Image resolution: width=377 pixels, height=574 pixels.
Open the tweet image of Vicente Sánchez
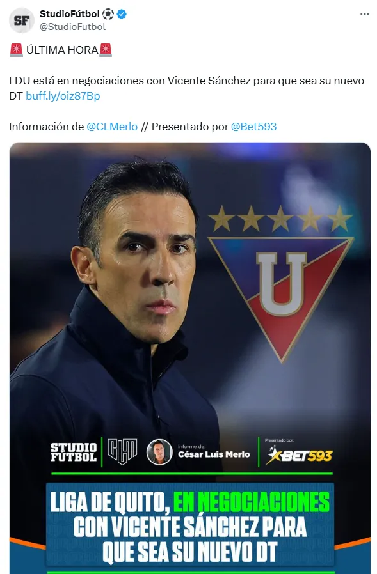190,358
